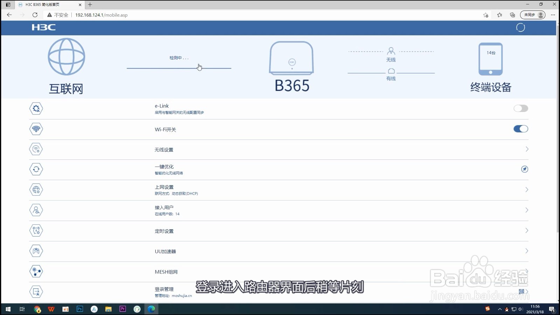Click the H3C logo
560x315 pixels.
click(44, 27)
